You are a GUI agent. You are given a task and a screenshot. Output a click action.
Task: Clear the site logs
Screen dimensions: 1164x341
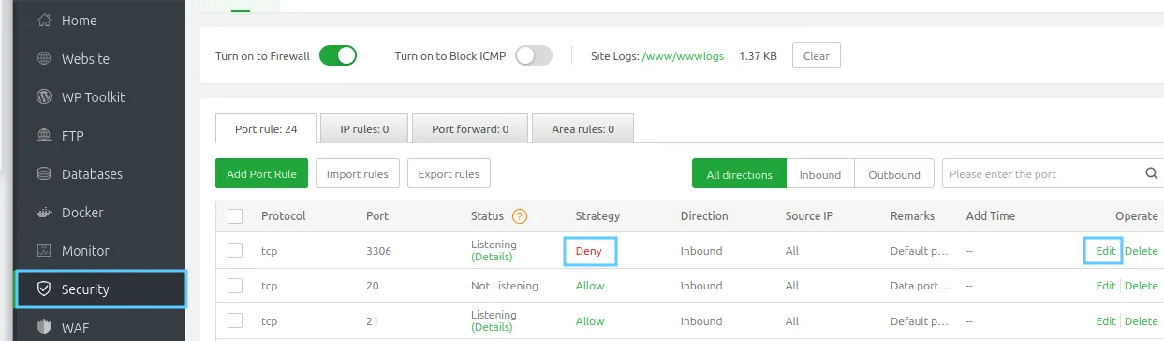[x=817, y=56]
